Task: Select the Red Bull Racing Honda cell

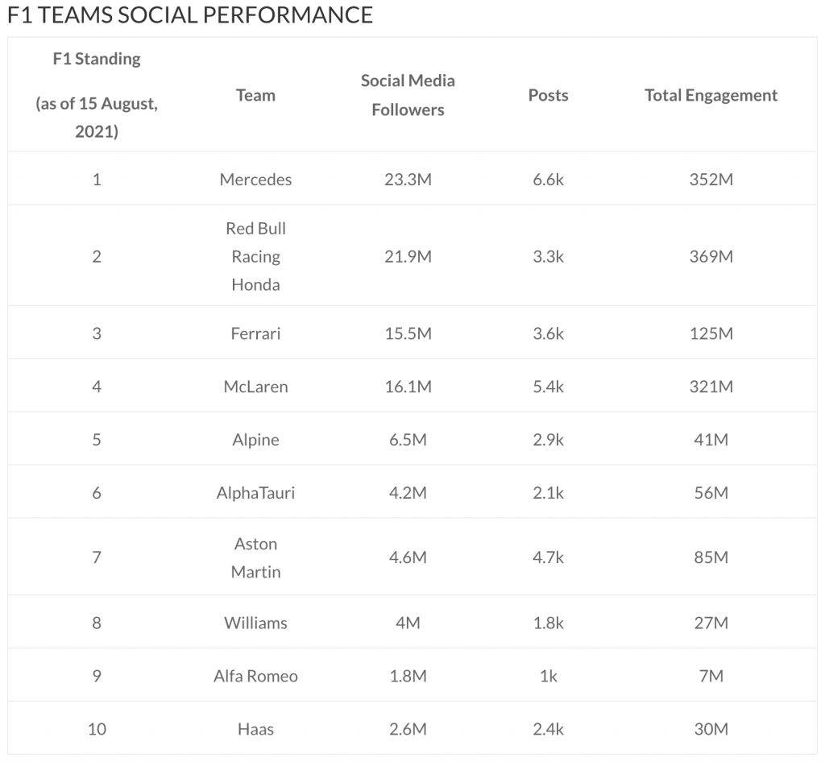Action: click(x=255, y=256)
